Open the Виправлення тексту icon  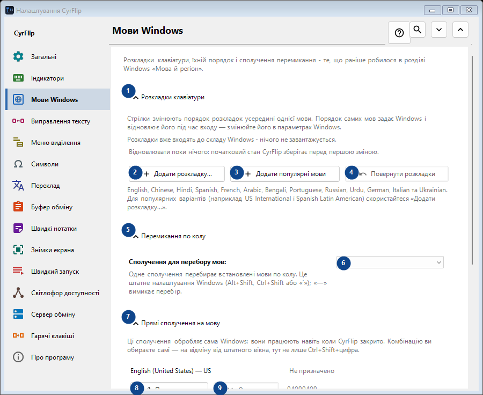click(18, 121)
